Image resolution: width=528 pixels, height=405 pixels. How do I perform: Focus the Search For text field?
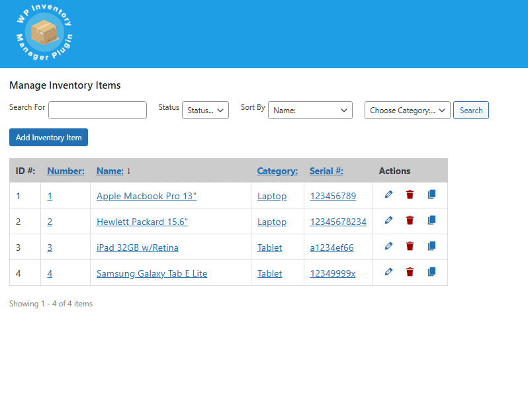point(98,110)
